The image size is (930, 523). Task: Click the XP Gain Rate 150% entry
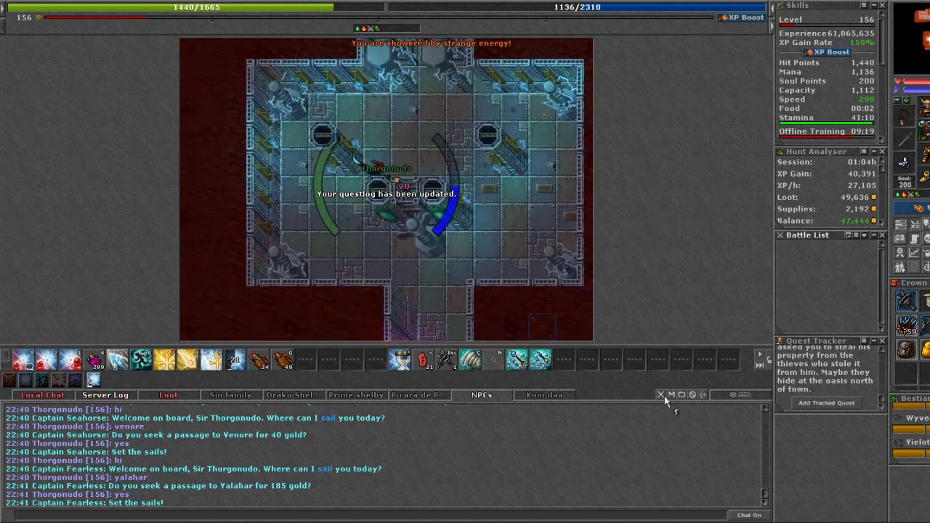pyautogui.click(x=827, y=43)
